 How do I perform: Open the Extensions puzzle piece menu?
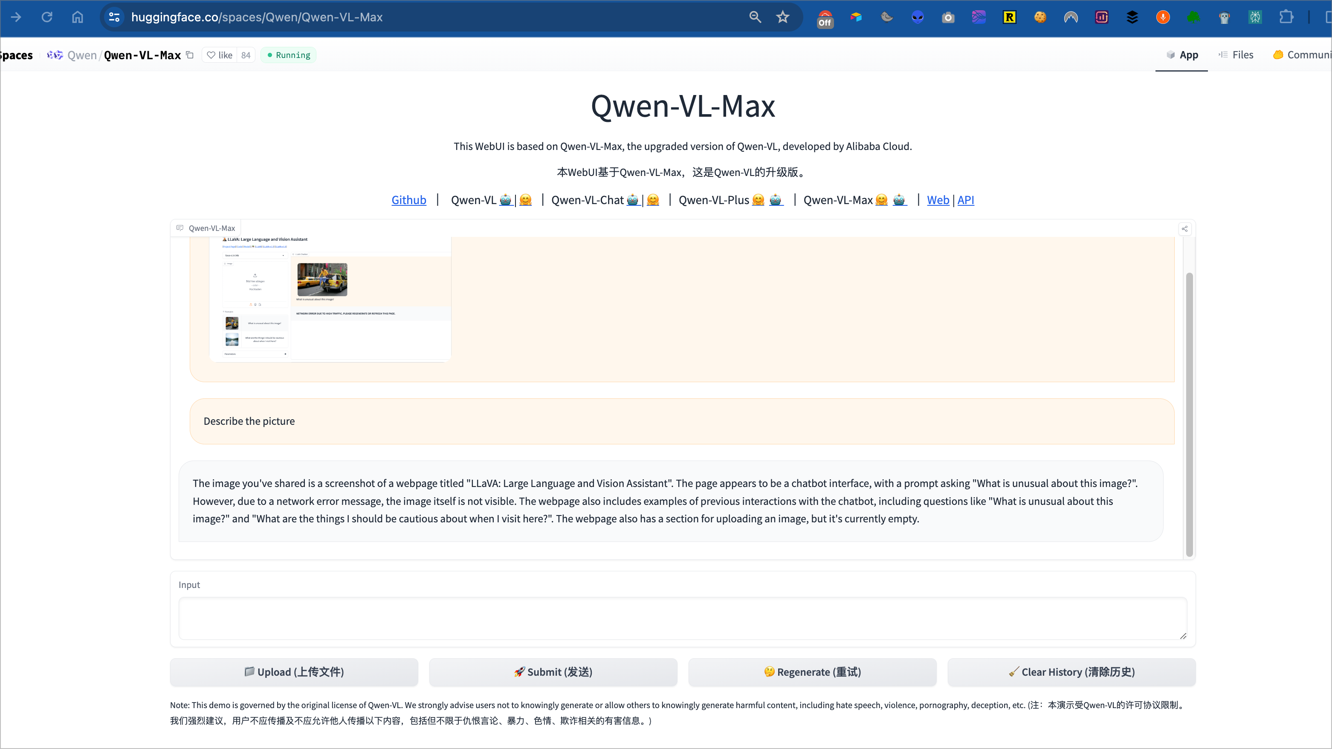tap(1286, 17)
